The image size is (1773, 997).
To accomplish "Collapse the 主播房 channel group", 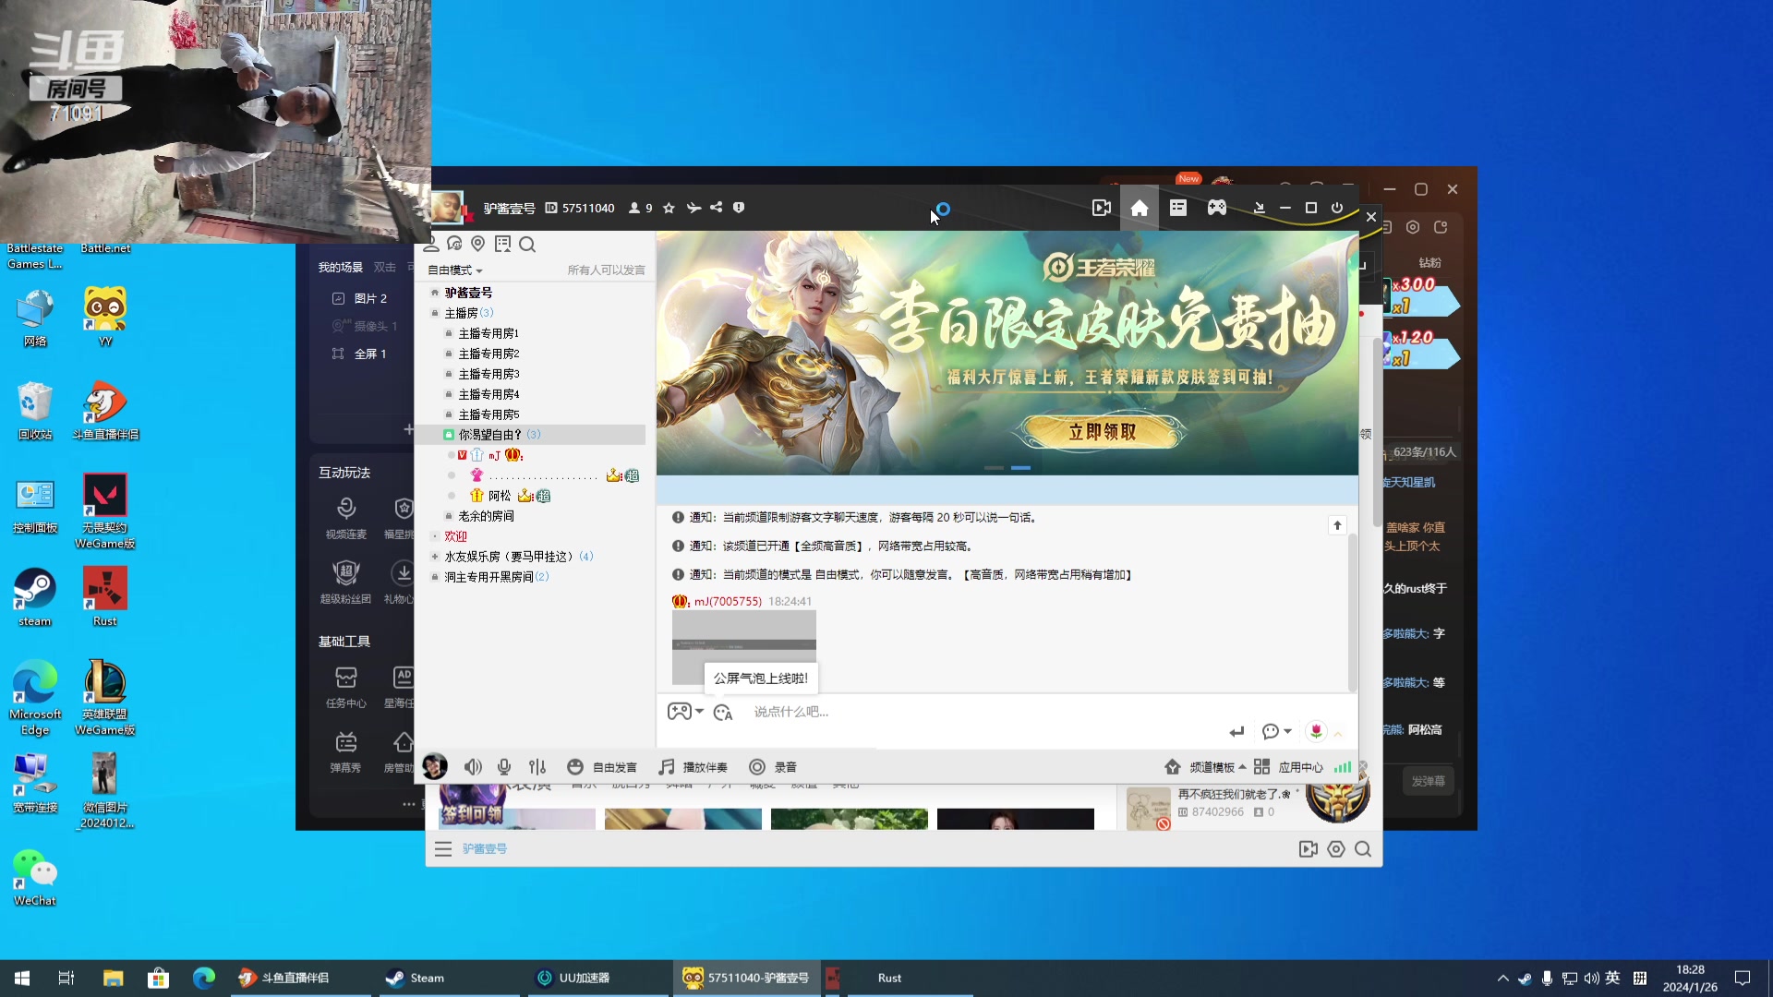I will pyautogui.click(x=435, y=313).
